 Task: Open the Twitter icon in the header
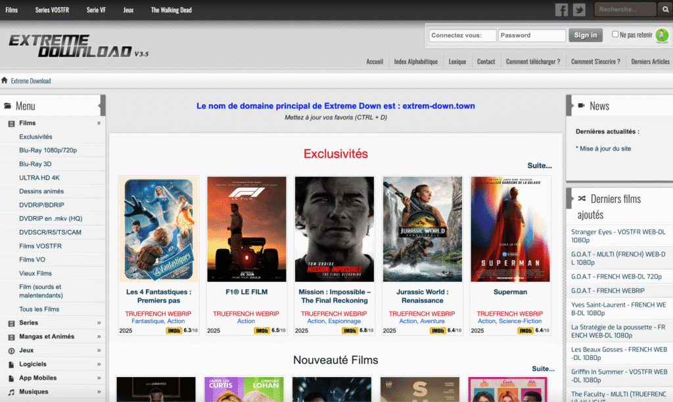(x=578, y=9)
